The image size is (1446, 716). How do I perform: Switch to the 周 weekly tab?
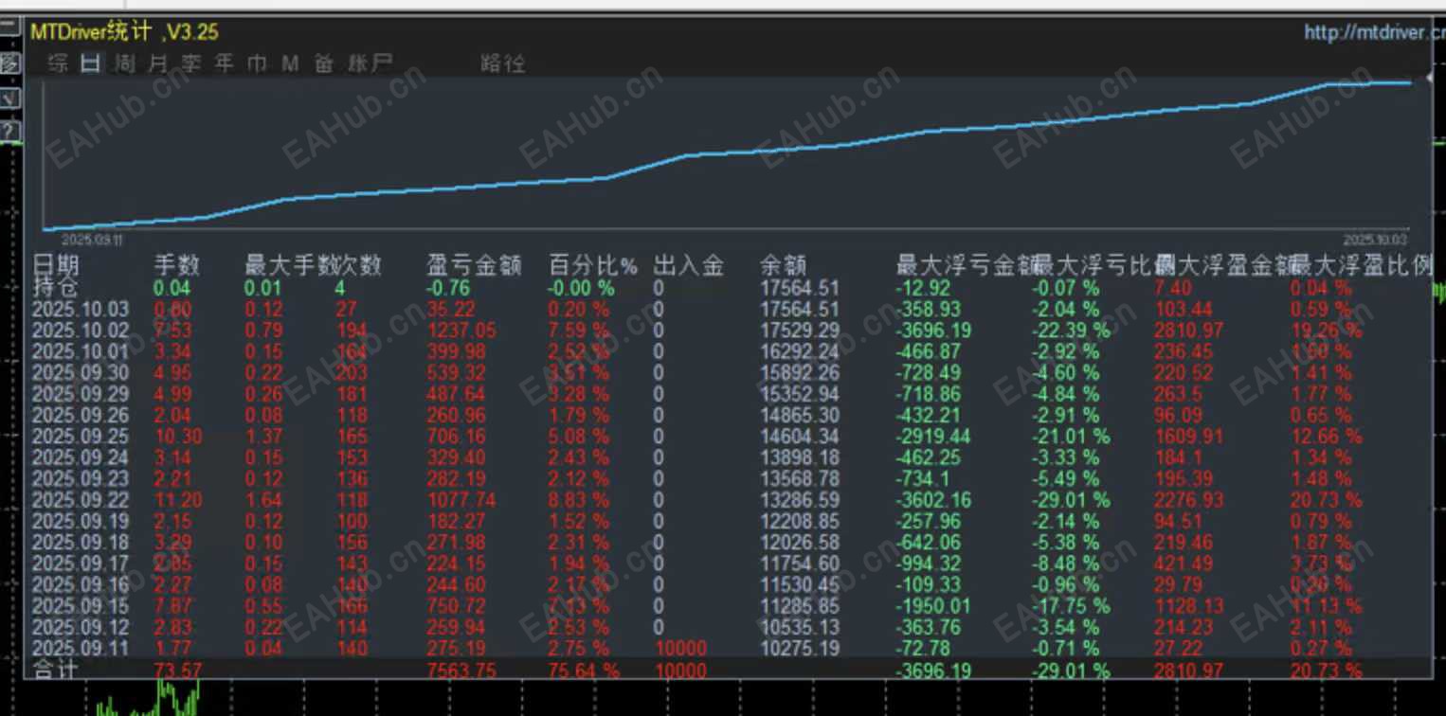pos(124,63)
